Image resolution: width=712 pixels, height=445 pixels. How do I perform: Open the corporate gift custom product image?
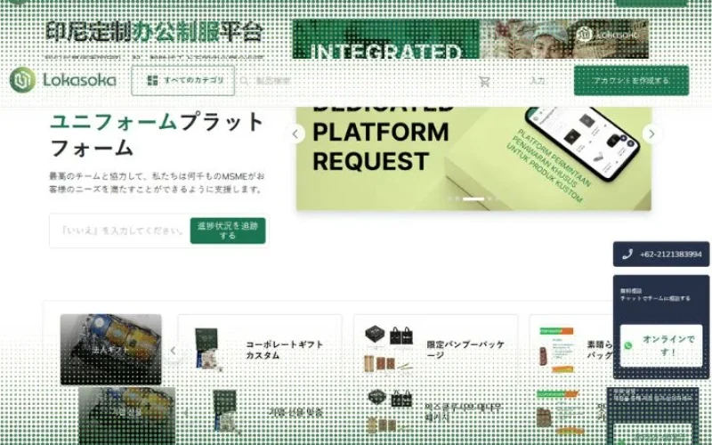(x=206, y=349)
